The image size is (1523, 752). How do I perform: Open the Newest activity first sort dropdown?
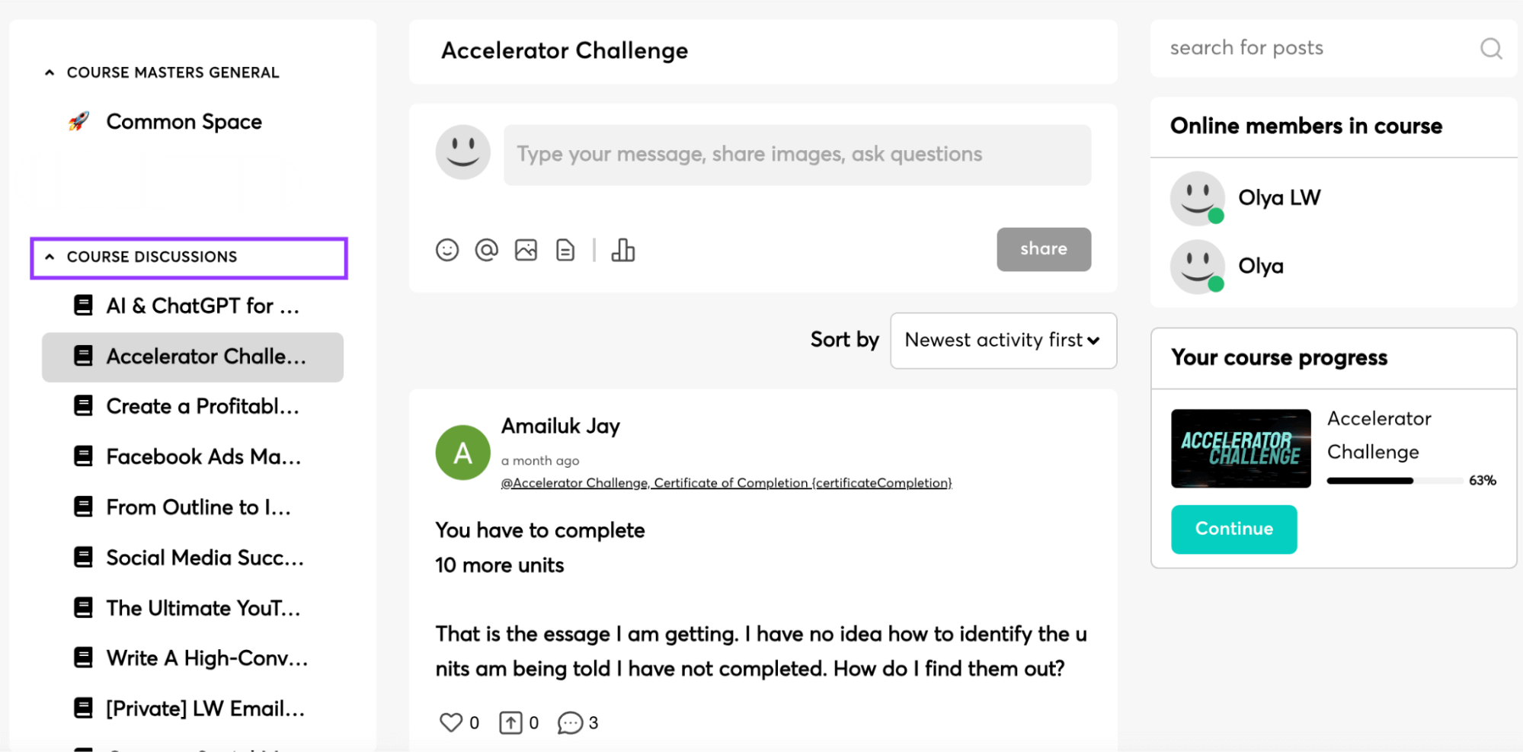click(x=1003, y=341)
